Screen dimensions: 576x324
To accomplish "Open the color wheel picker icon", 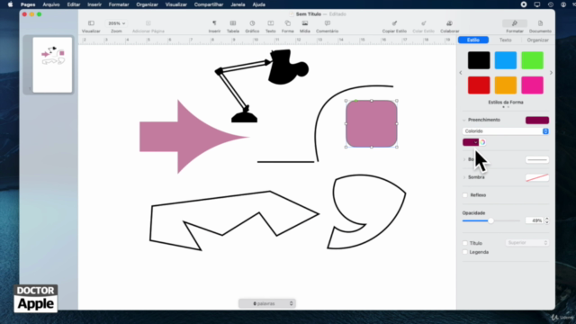I will [482, 142].
